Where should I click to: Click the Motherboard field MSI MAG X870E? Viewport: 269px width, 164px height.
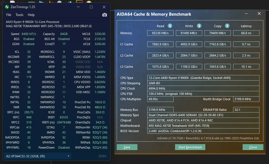[x=203, y=126]
